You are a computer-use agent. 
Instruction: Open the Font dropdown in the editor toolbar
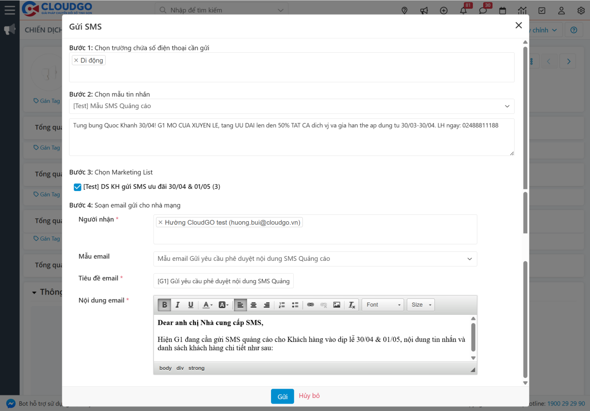382,305
